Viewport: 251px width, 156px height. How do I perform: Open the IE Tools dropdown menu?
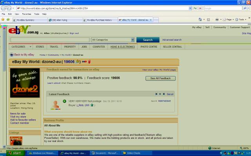[241, 19]
